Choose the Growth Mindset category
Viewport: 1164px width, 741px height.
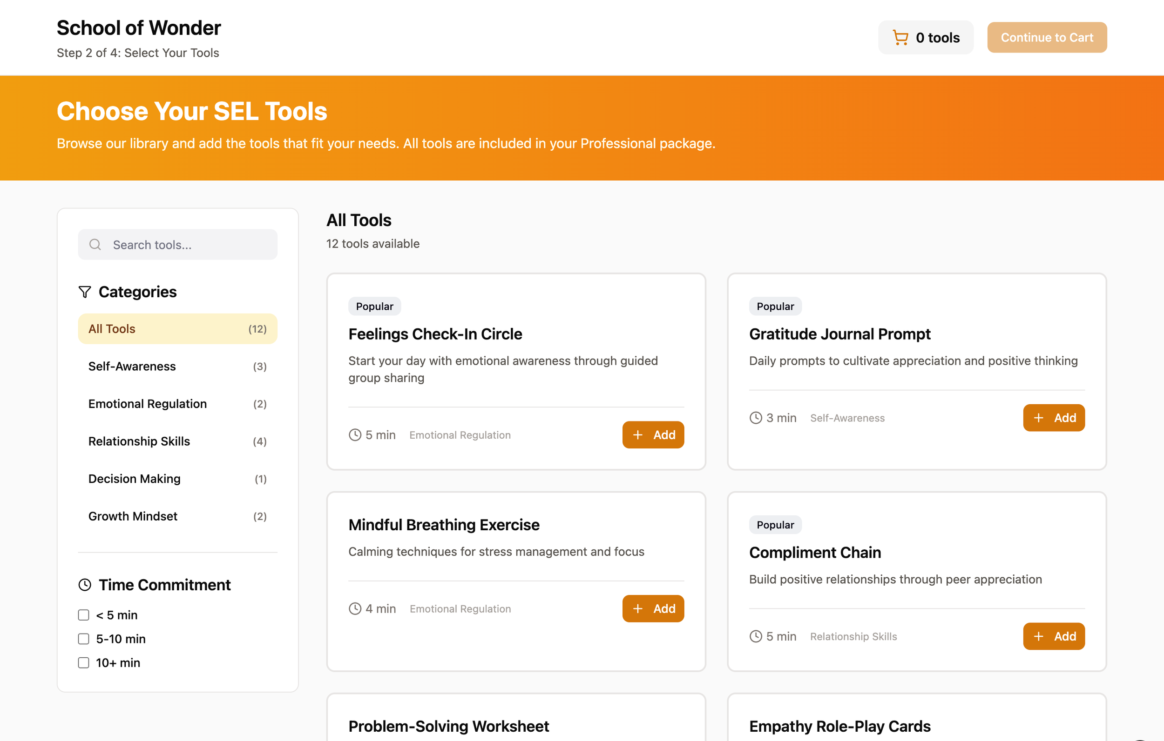click(x=177, y=516)
